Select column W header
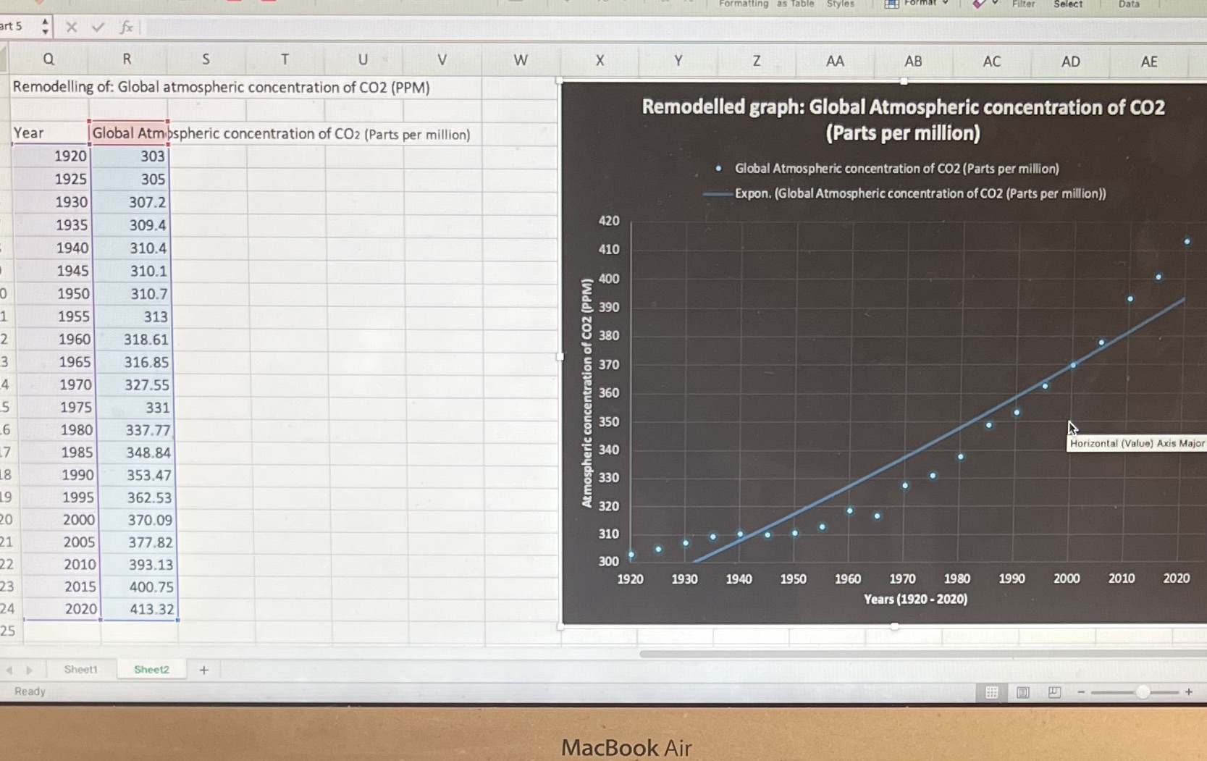The image size is (1207, 761). coord(521,60)
